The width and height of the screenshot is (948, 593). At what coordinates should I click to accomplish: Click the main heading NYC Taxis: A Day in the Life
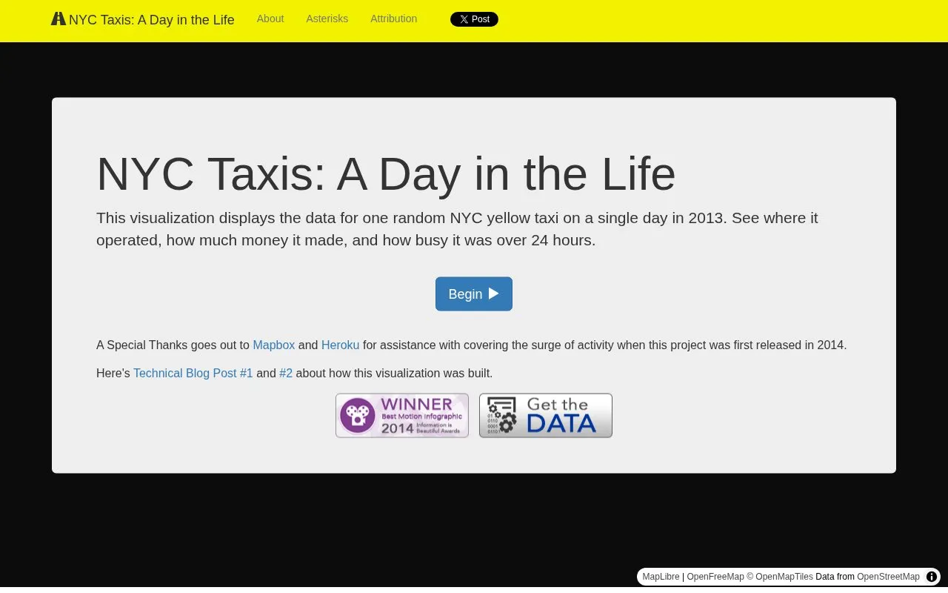(x=386, y=174)
